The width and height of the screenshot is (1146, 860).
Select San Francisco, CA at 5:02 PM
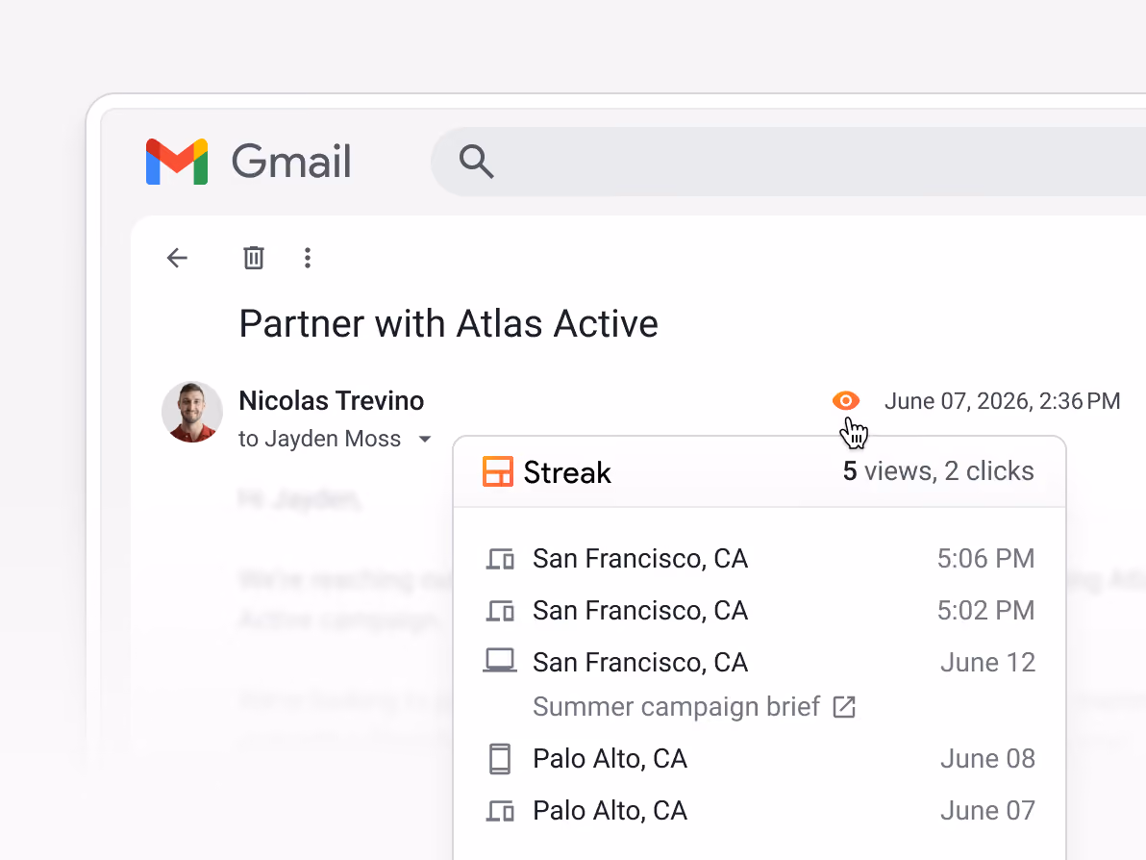tap(640, 611)
